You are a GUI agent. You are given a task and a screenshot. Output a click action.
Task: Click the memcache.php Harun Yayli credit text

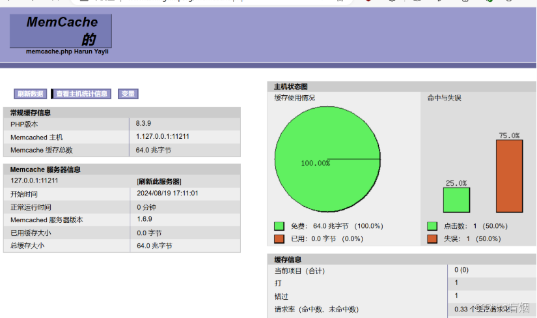(67, 51)
